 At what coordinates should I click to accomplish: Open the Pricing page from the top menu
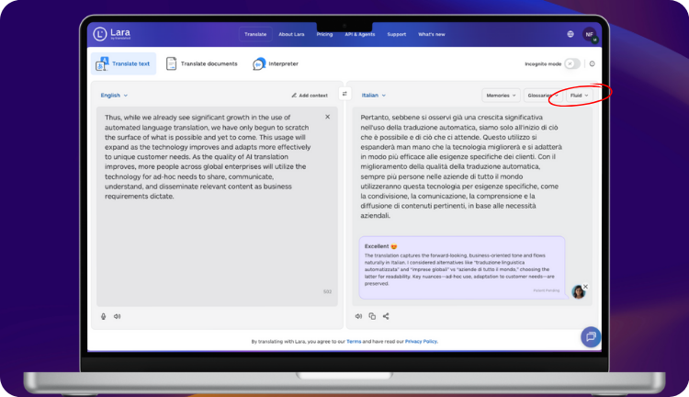pyautogui.click(x=324, y=34)
